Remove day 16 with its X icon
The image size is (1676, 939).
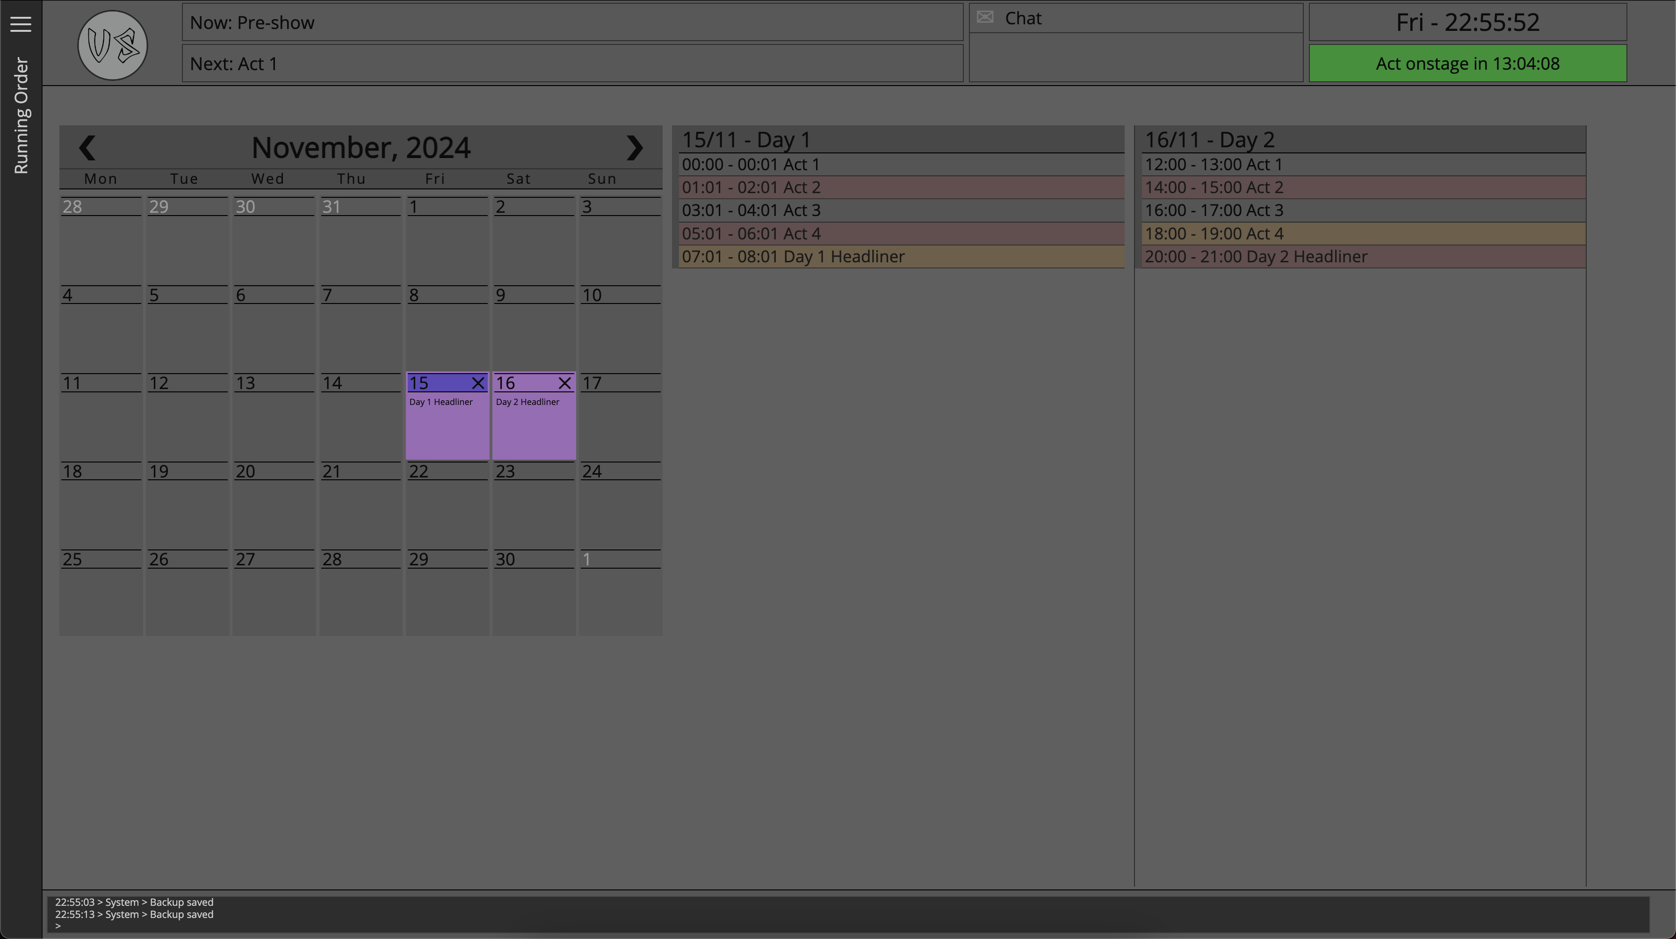[565, 383]
